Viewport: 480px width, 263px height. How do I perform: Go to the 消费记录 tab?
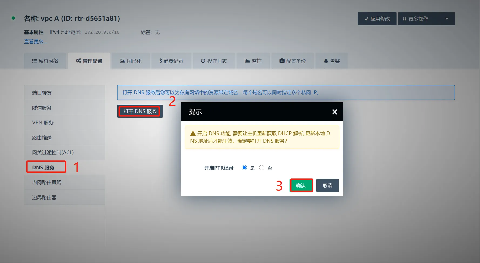pyautogui.click(x=171, y=61)
